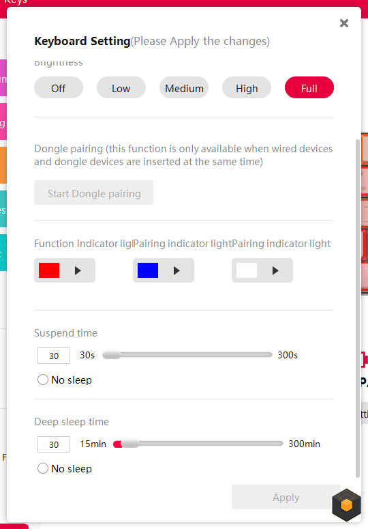
Task: Choose High brightness
Action: point(247,88)
